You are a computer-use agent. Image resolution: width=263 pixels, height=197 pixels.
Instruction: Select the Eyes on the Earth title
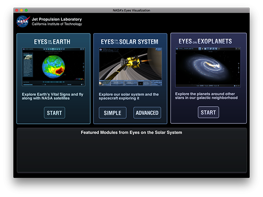click(x=52, y=42)
